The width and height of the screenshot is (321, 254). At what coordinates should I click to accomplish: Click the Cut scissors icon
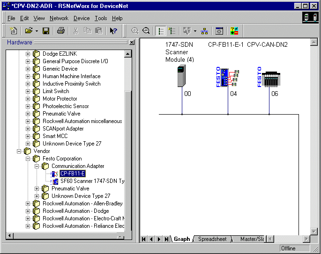(x=76, y=31)
